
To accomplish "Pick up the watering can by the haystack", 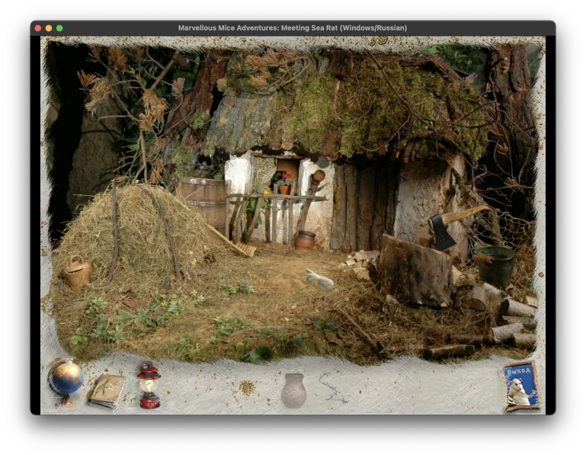I will [78, 272].
